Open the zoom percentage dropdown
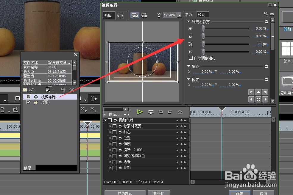The width and height of the screenshot is (293, 195). click(x=179, y=15)
